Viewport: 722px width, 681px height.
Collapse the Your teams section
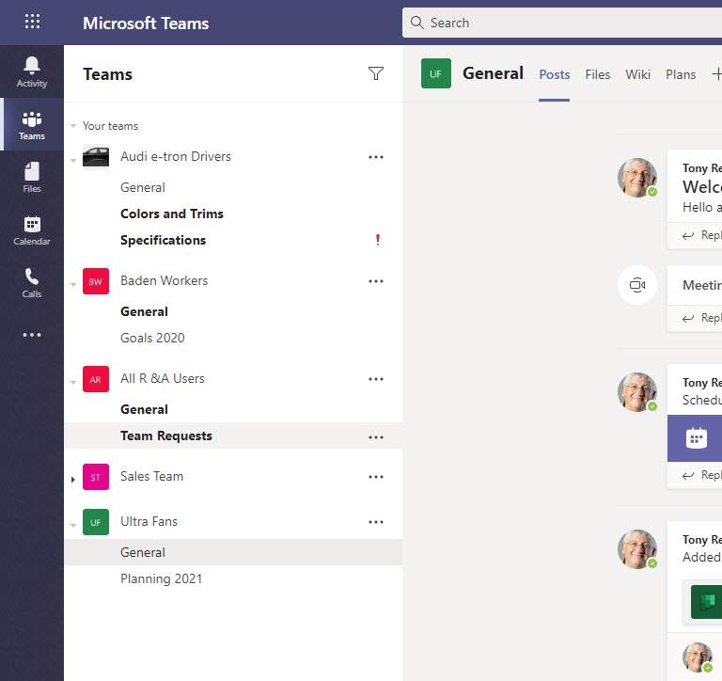point(73,126)
